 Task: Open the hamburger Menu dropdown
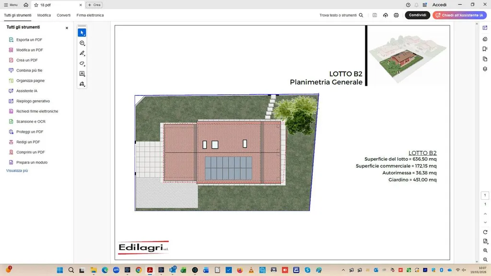click(x=11, y=5)
